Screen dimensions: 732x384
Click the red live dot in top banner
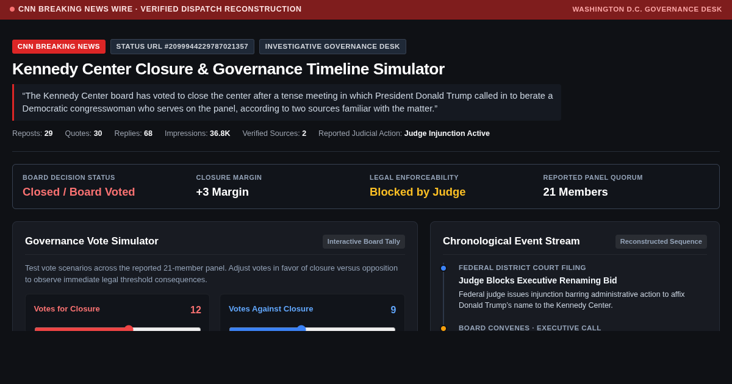click(x=12, y=9)
